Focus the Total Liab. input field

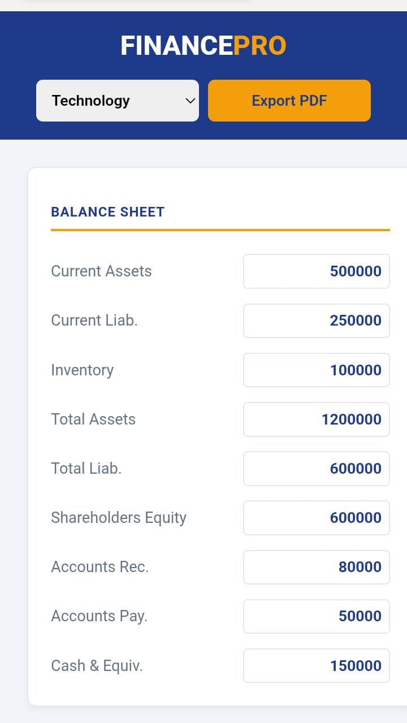(x=316, y=469)
